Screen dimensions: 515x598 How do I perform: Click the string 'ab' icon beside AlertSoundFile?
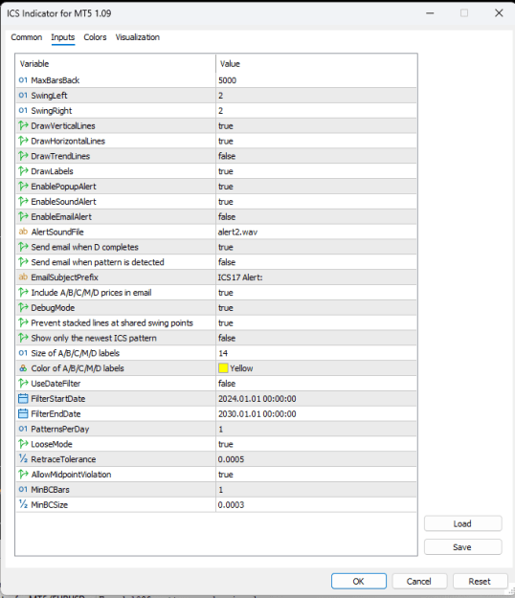click(x=23, y=232)
